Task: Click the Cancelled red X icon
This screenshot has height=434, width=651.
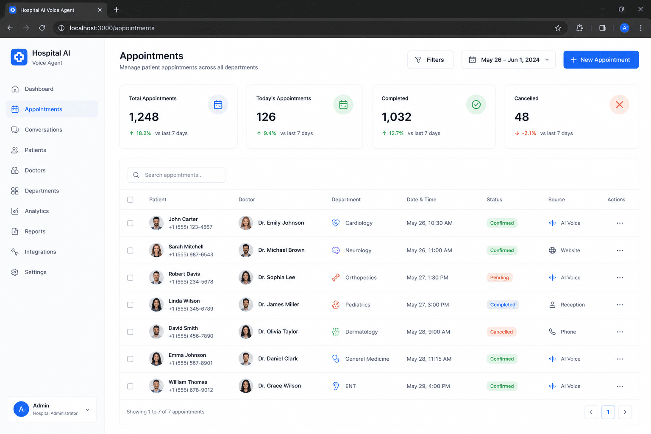Action: [x=619, y=105]
